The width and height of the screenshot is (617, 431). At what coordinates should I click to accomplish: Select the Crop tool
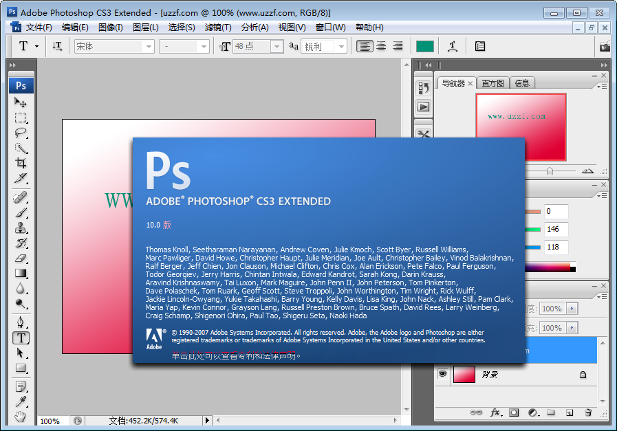pos(21,163)
